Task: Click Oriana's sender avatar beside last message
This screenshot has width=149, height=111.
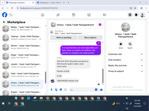Action: point(52,81)
